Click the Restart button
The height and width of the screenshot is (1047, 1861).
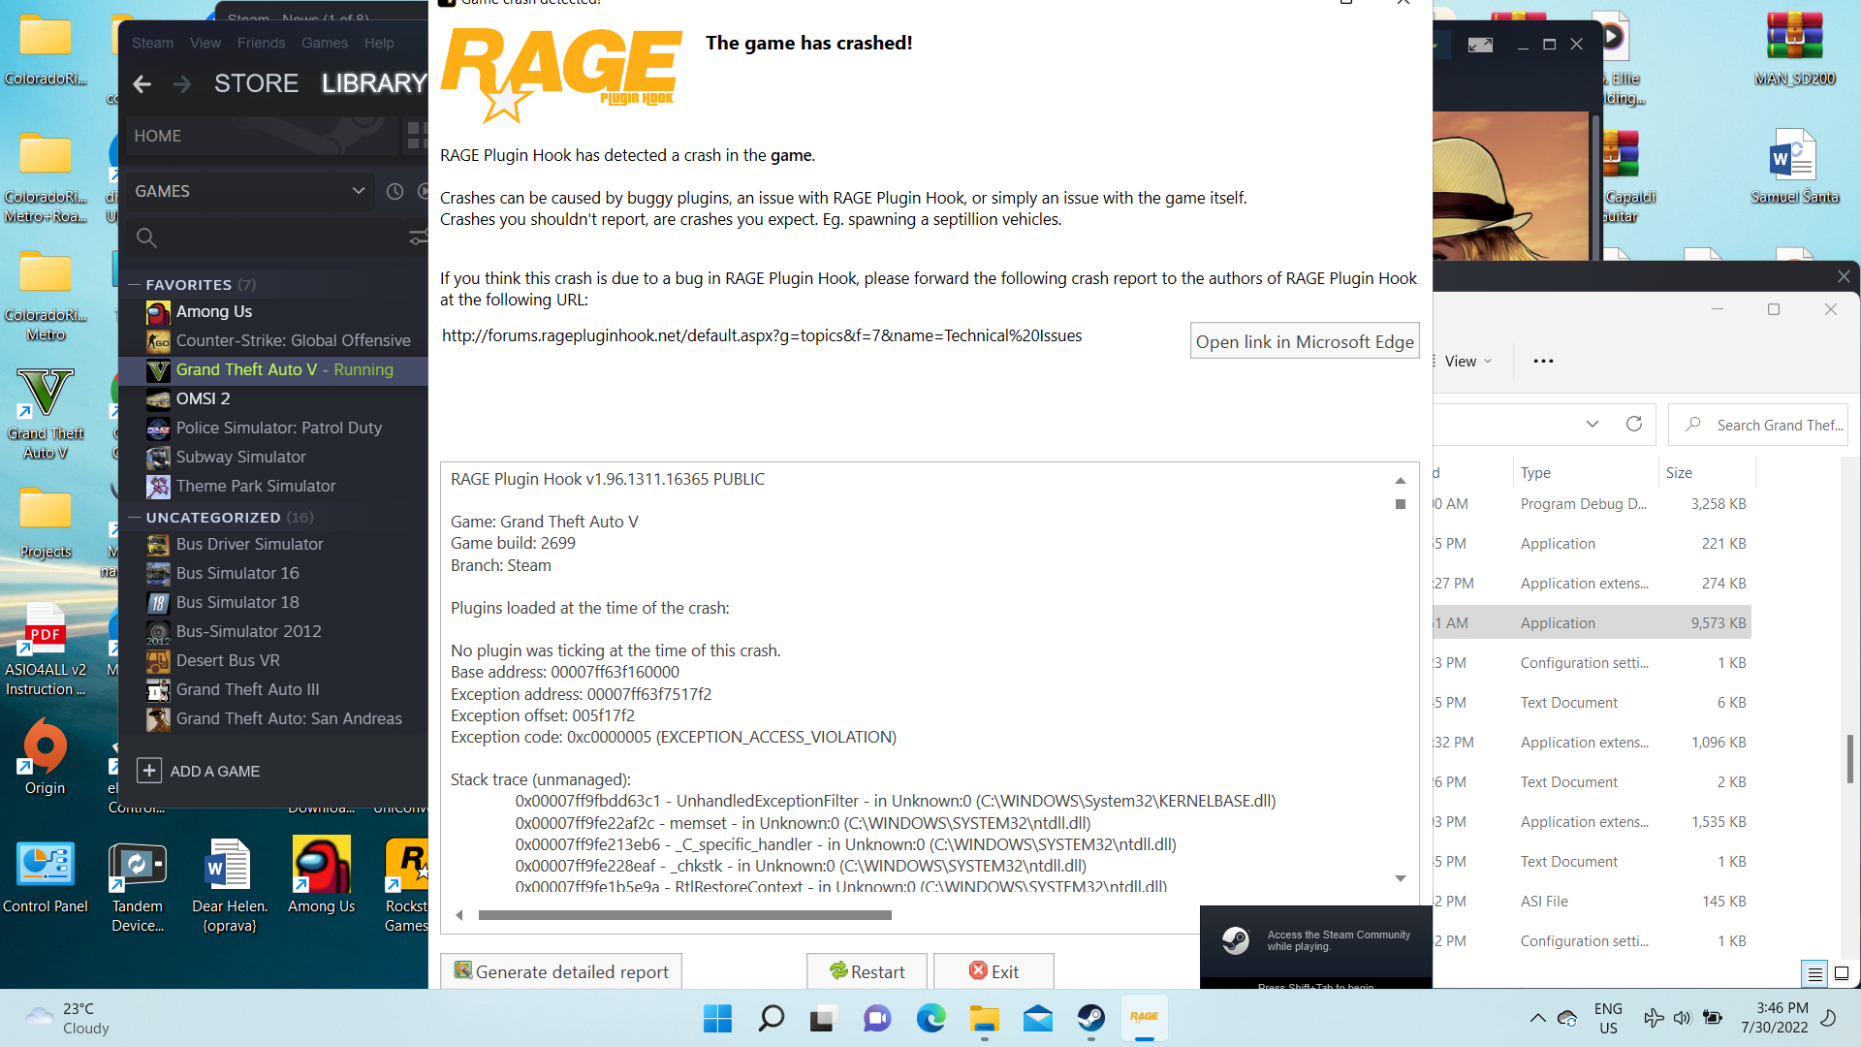click(x=867, y=971)
